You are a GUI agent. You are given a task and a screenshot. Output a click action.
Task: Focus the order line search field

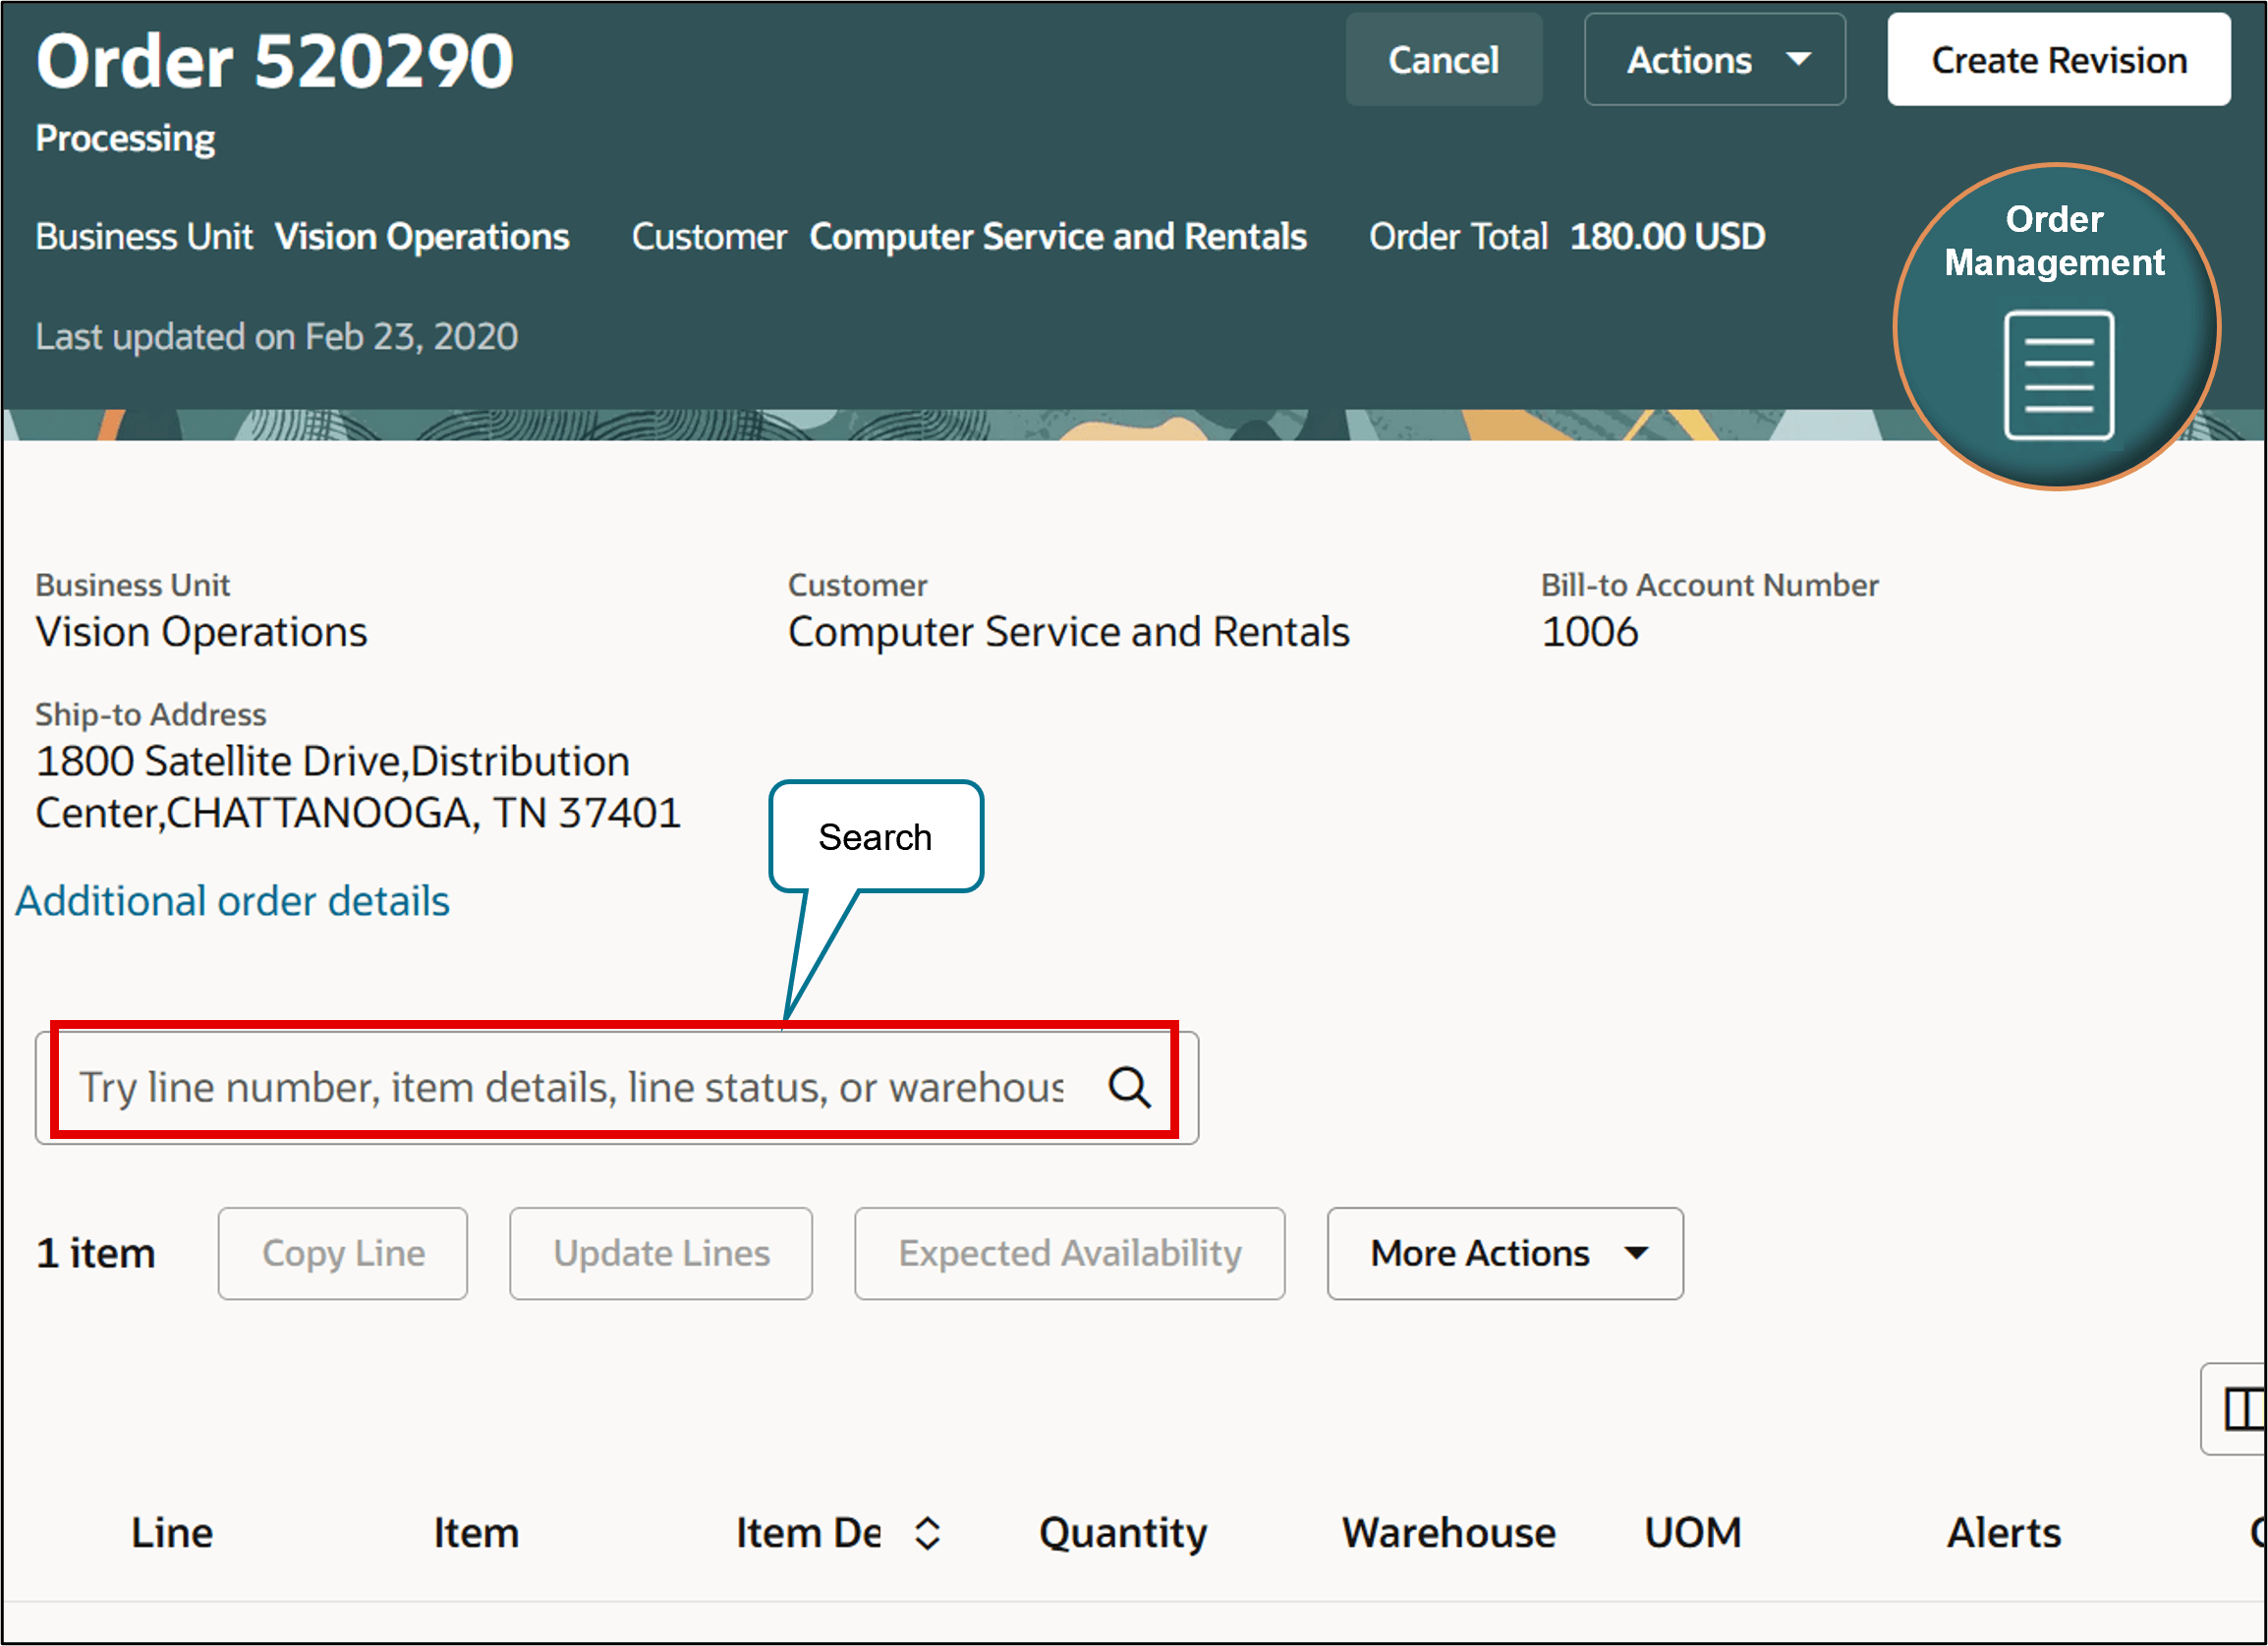570,1087
